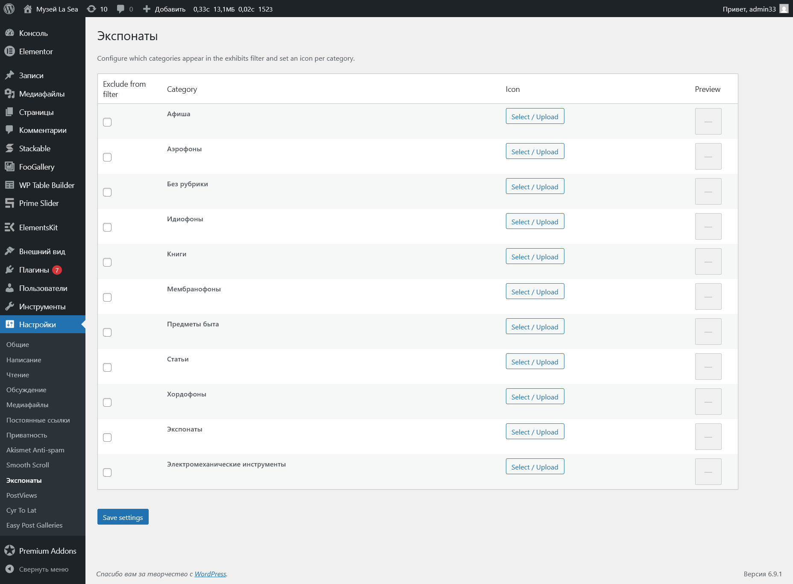Click the Плагины update count badge
793x584 pixels.
57,270
